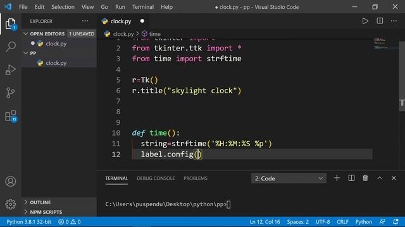The width and height of the screenshot is (405, 227).
Task: Open the Search view in activity bar
Action: point(11,47)
